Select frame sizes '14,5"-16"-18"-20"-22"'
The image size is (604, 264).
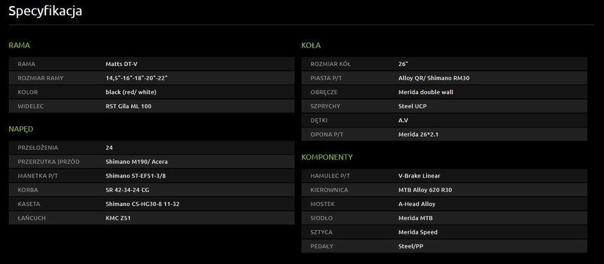137,79
